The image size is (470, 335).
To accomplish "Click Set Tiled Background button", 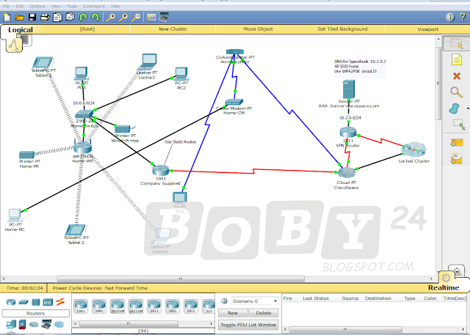I will (x=343, y=29).
